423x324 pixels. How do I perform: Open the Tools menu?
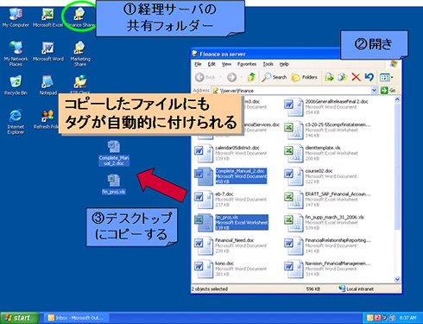[268, 64]
